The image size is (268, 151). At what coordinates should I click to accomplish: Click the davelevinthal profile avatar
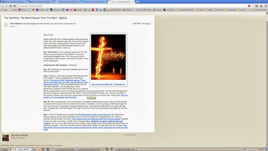(x=5, y=138)
